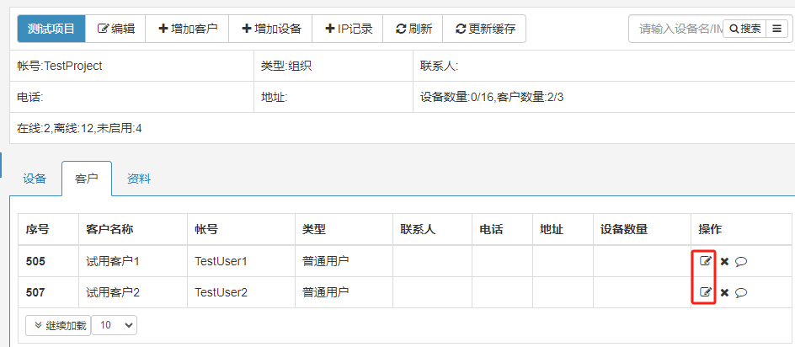Click the delete X icon for 试用客户1
The image size is (795, 347).
724,261
